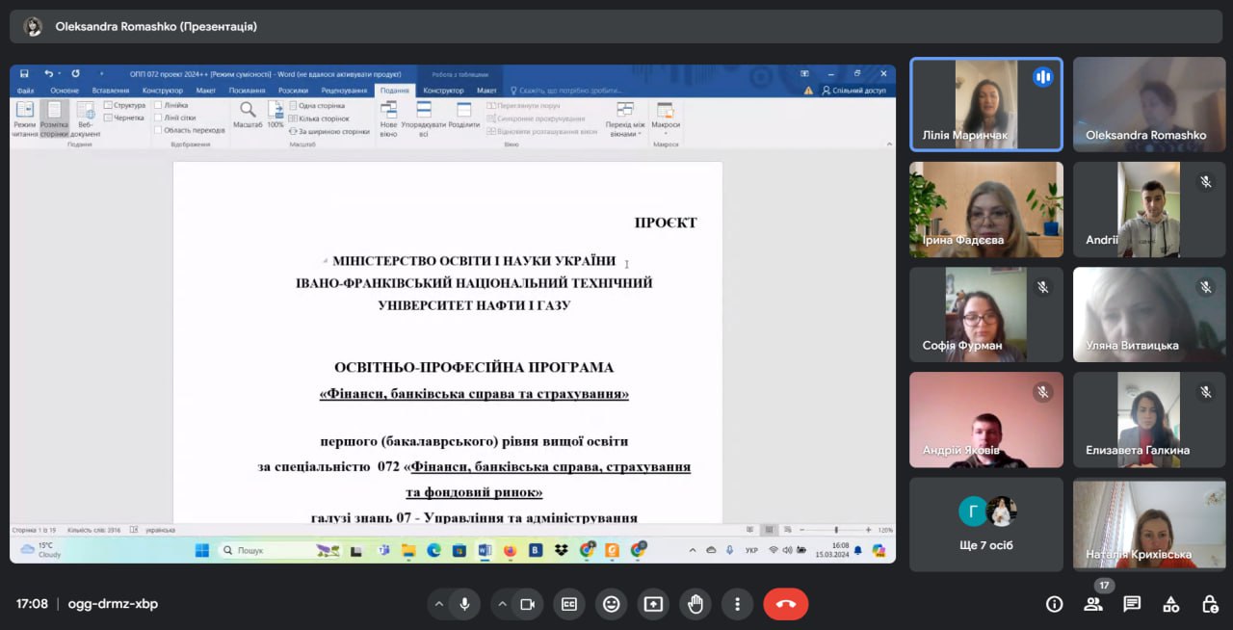
Task: Toggle the Лінійка checkbox in Word
Action: pos(158,105)
